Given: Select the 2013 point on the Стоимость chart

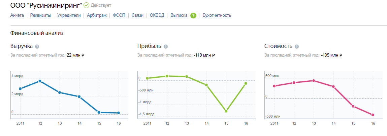Looking at the screenshot, I should point(314,80).
